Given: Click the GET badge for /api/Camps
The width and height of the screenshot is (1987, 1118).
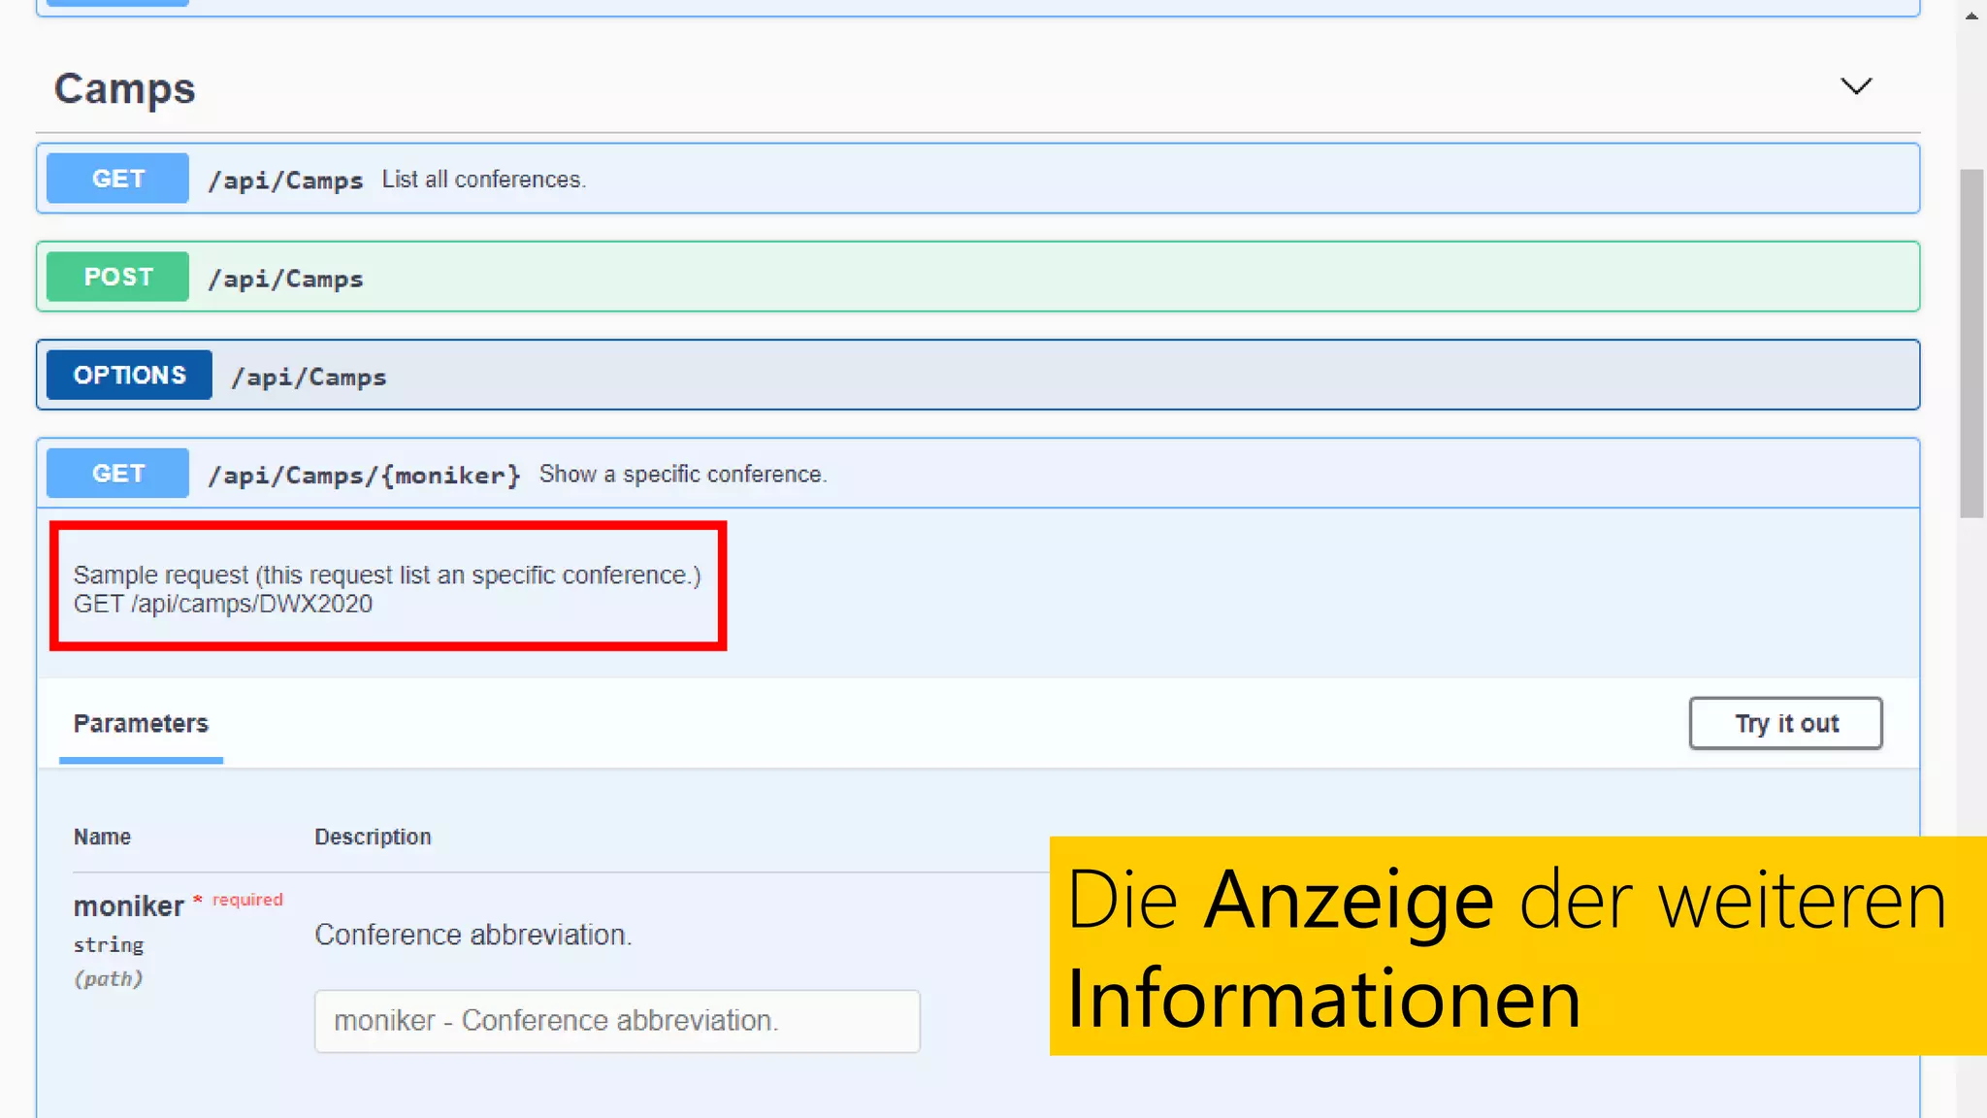Looking at the screenshot, I should point(117,179).
